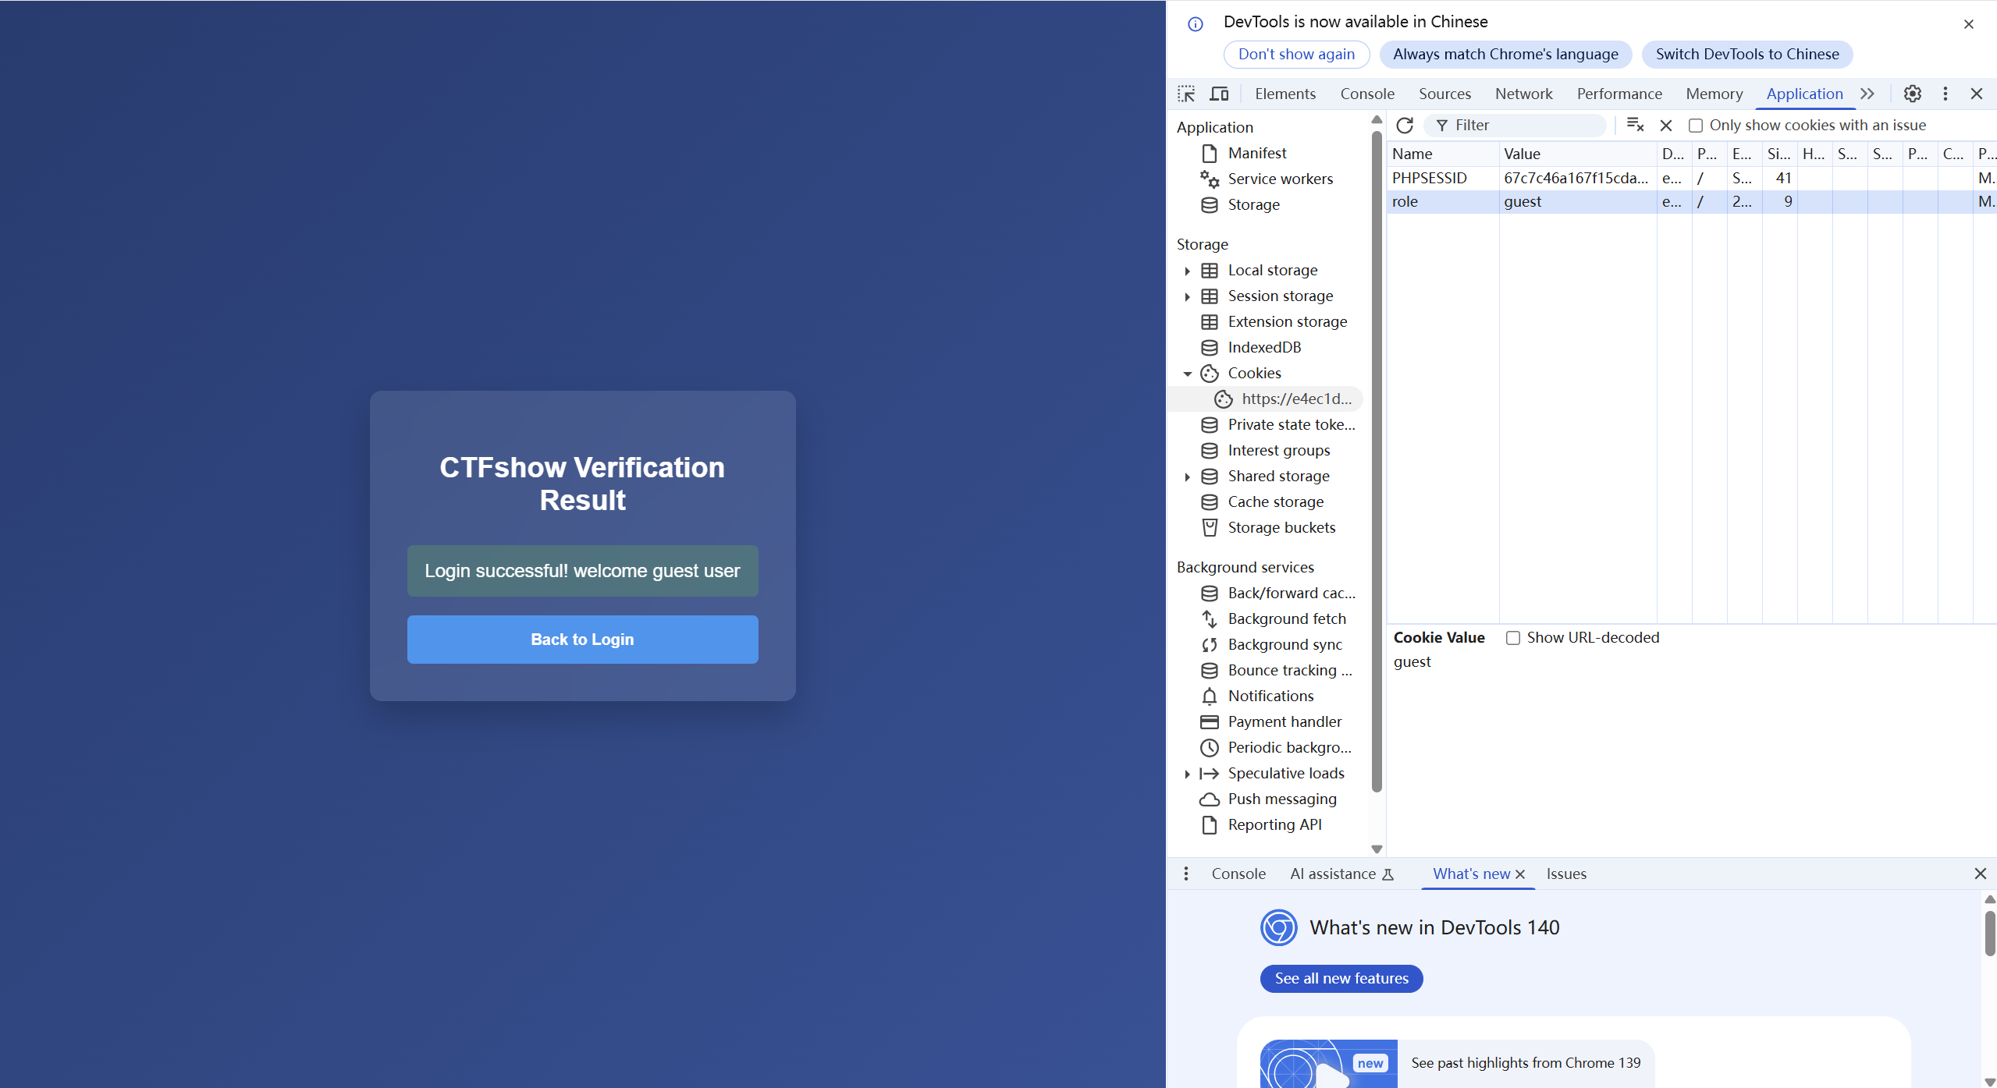Click the Back to Login button
This screenshot has height=1088, width=1997.
pyautogui.click(x=582, y=640)
